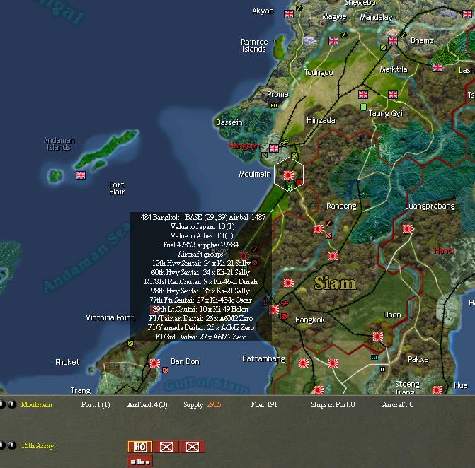Click the red infantry unit marker in Moulmein hex

299,182
